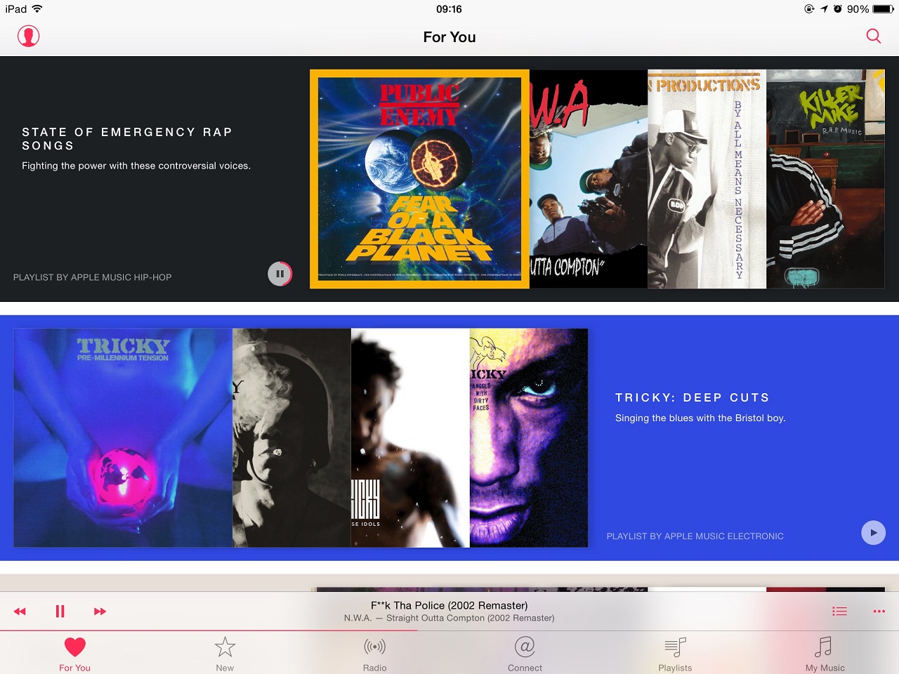Screen dimensions: 899x674
Task: Go to the Connect tab
Action: click(x=525, y=654)
